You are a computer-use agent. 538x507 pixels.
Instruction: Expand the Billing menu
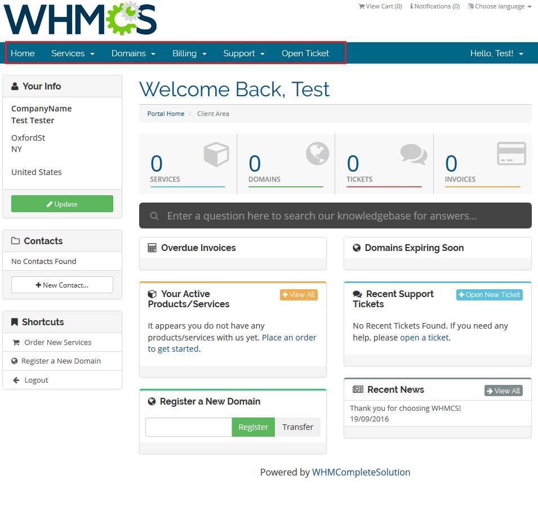pyautogui.click(x=189, y=53)
